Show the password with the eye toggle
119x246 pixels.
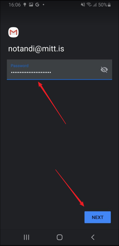104,70
